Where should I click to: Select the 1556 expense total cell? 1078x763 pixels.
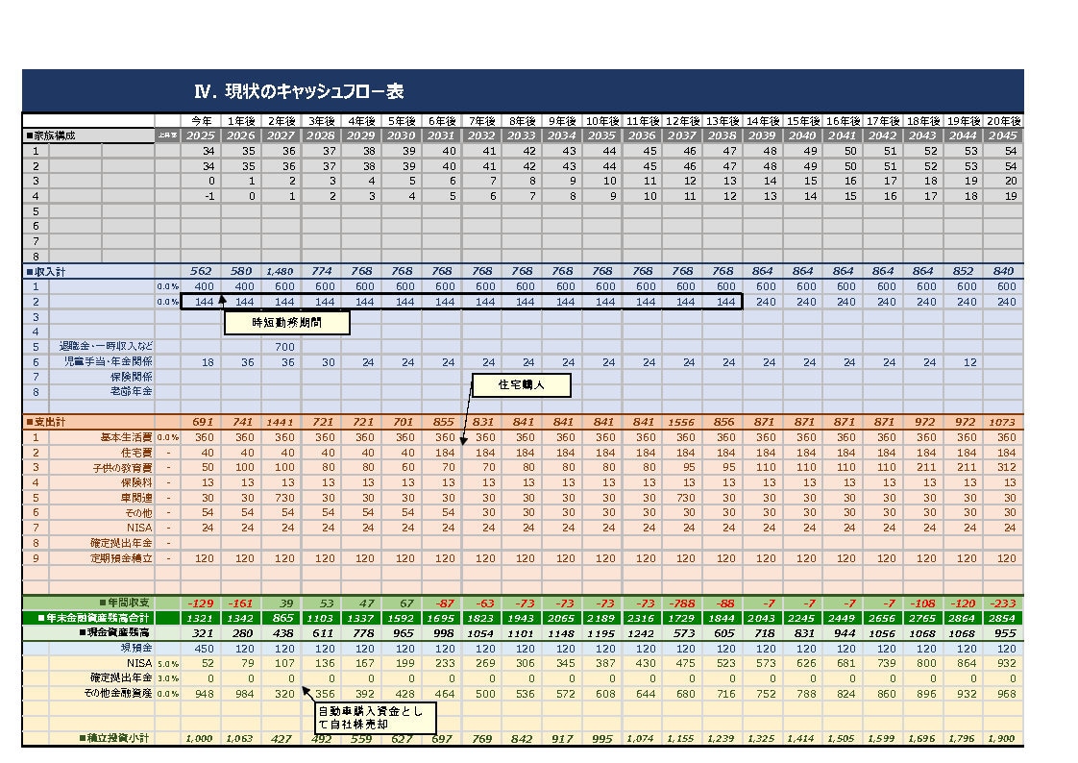682,422
